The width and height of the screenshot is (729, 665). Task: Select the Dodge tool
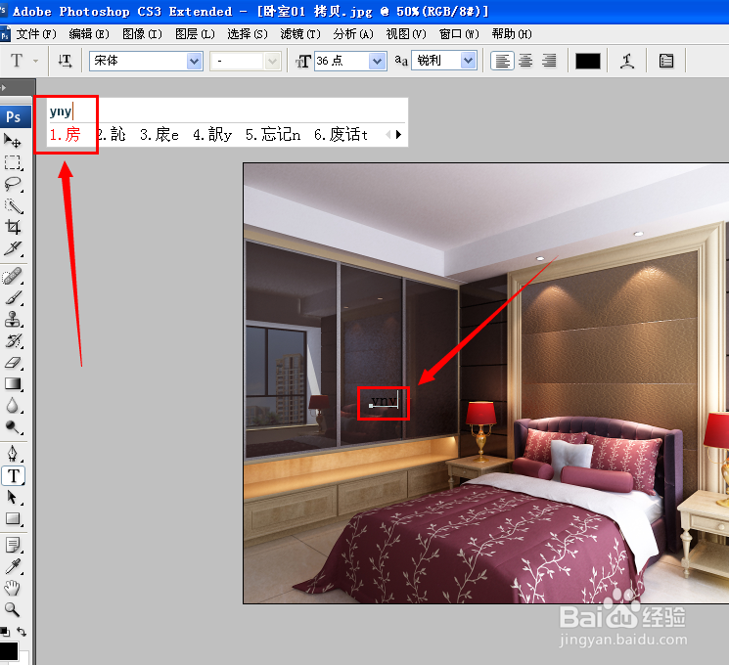click(x=13, y=427)
